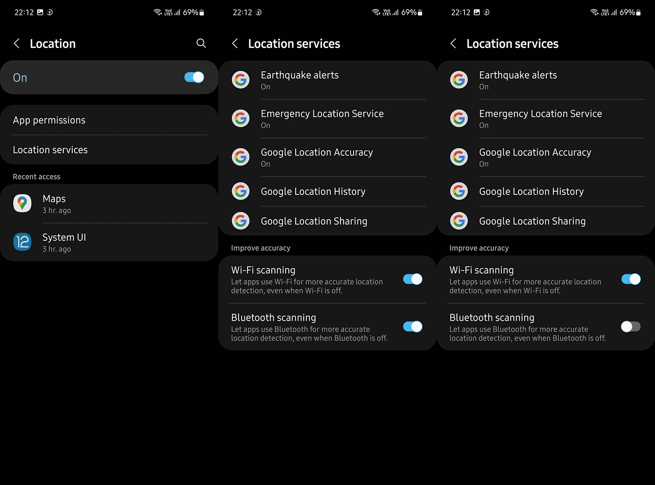Screen dimensions: 655x485
Task: Open Location services from Location screen
Action: [109, 150]
